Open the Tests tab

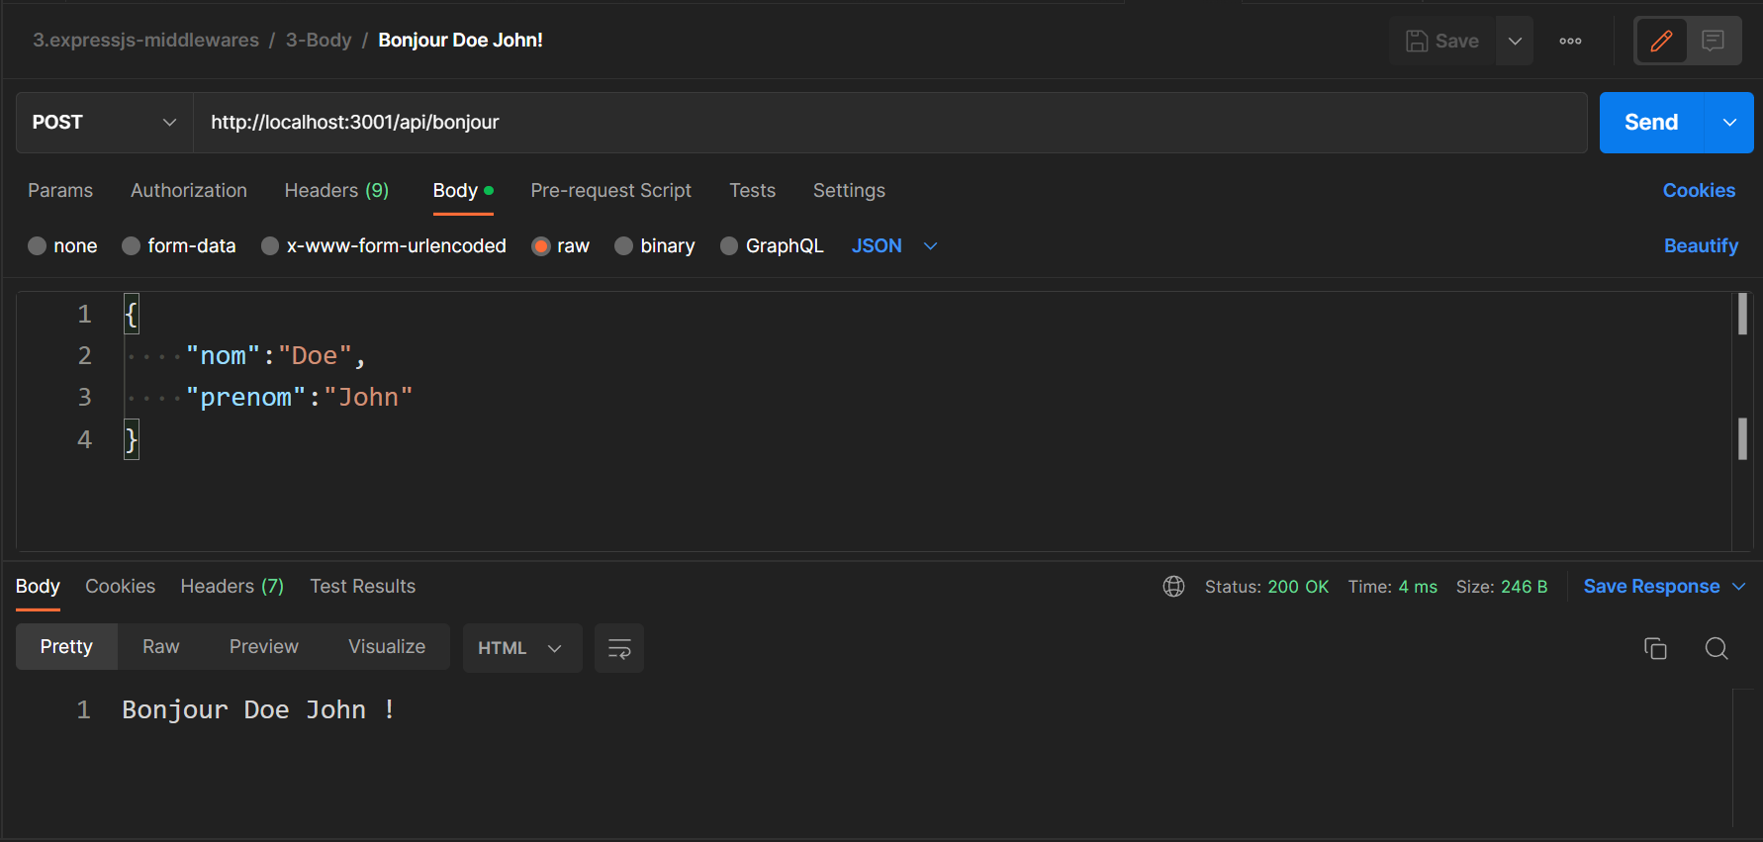[753, 191]
